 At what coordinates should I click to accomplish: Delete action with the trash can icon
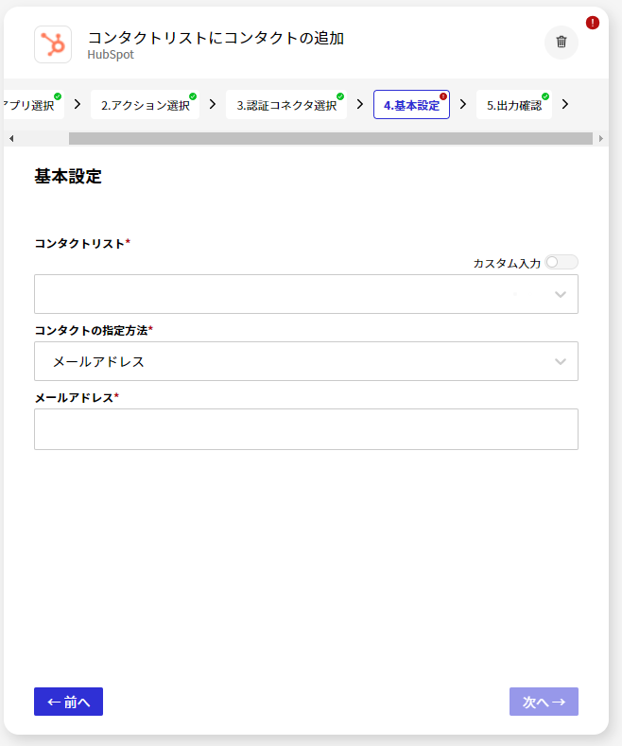pyautogui.click(x=562, y=43)
